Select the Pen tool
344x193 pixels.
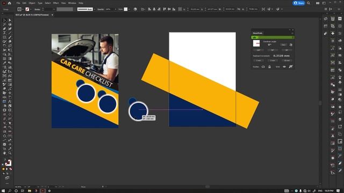(x=4, y=28)
